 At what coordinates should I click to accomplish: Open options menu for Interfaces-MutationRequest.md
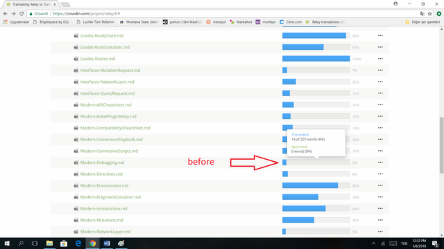pyautogui.click(x=380, y=71)
